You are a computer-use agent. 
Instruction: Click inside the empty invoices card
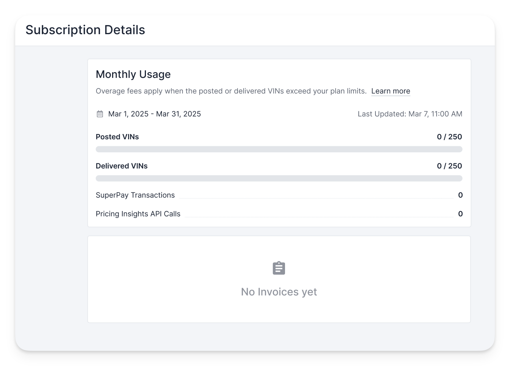click(279, 279)
